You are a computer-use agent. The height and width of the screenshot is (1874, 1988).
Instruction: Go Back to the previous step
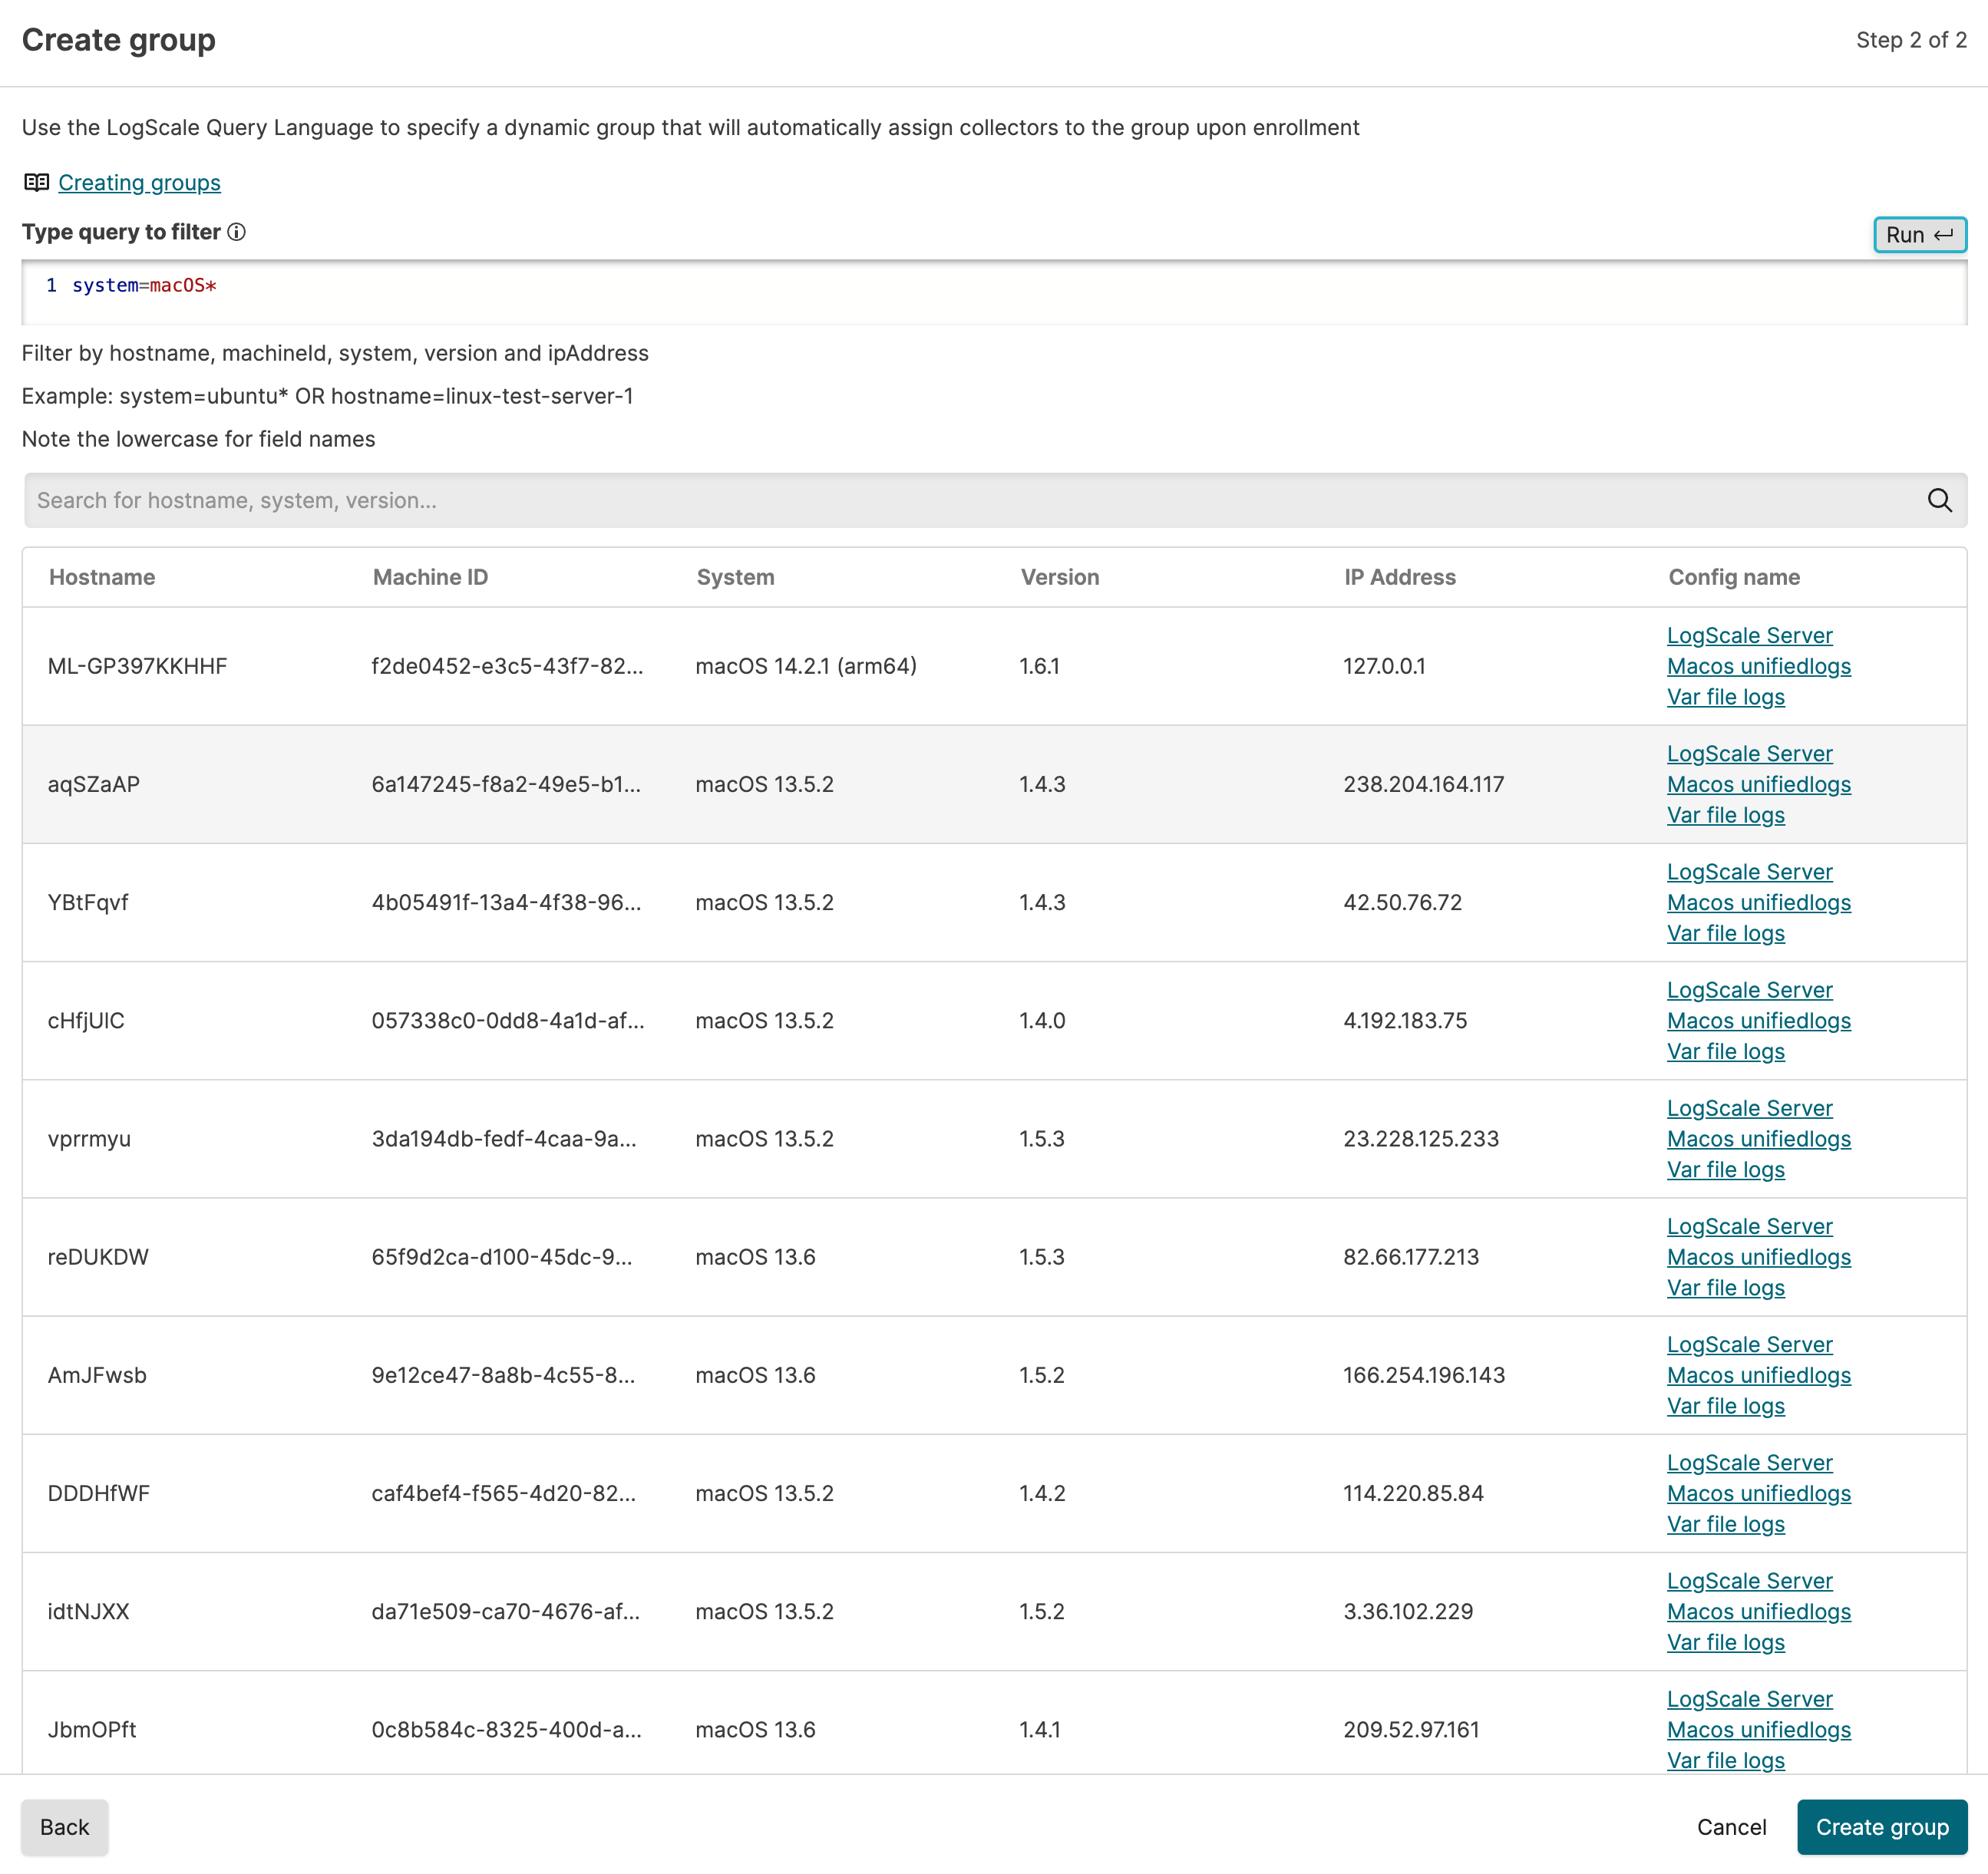pyautogui.click(x=65, y=1827)
